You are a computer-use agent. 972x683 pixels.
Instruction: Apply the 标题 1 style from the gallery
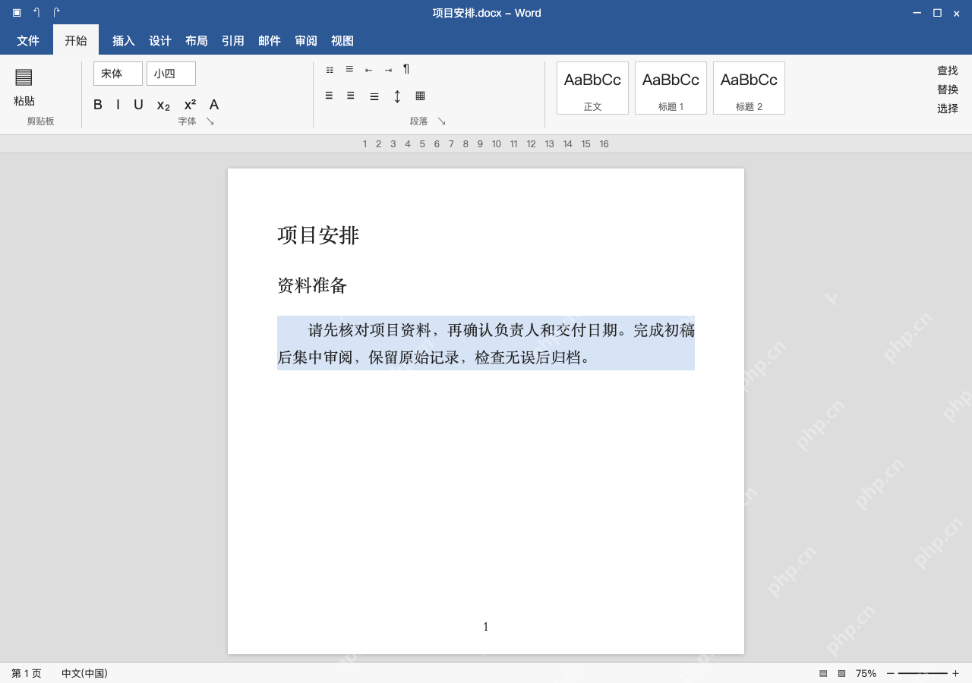click(671, 88)
